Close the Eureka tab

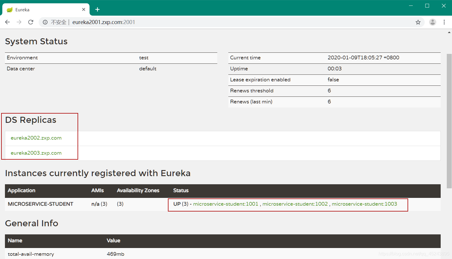pos(84,10)
